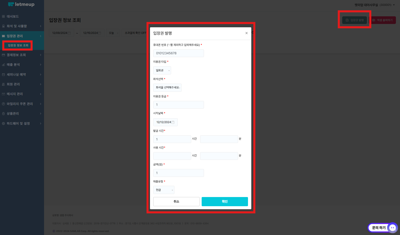The height and width of the screenshot is (235, 400).
Task: Click the sales analysis chart icon
Action: click(3, 65)
